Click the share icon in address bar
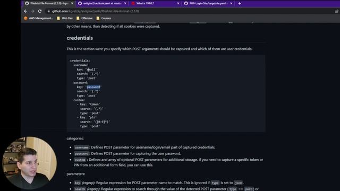Image resolution: width=340 pixels, height=191 pixels. tap(336, 11)
